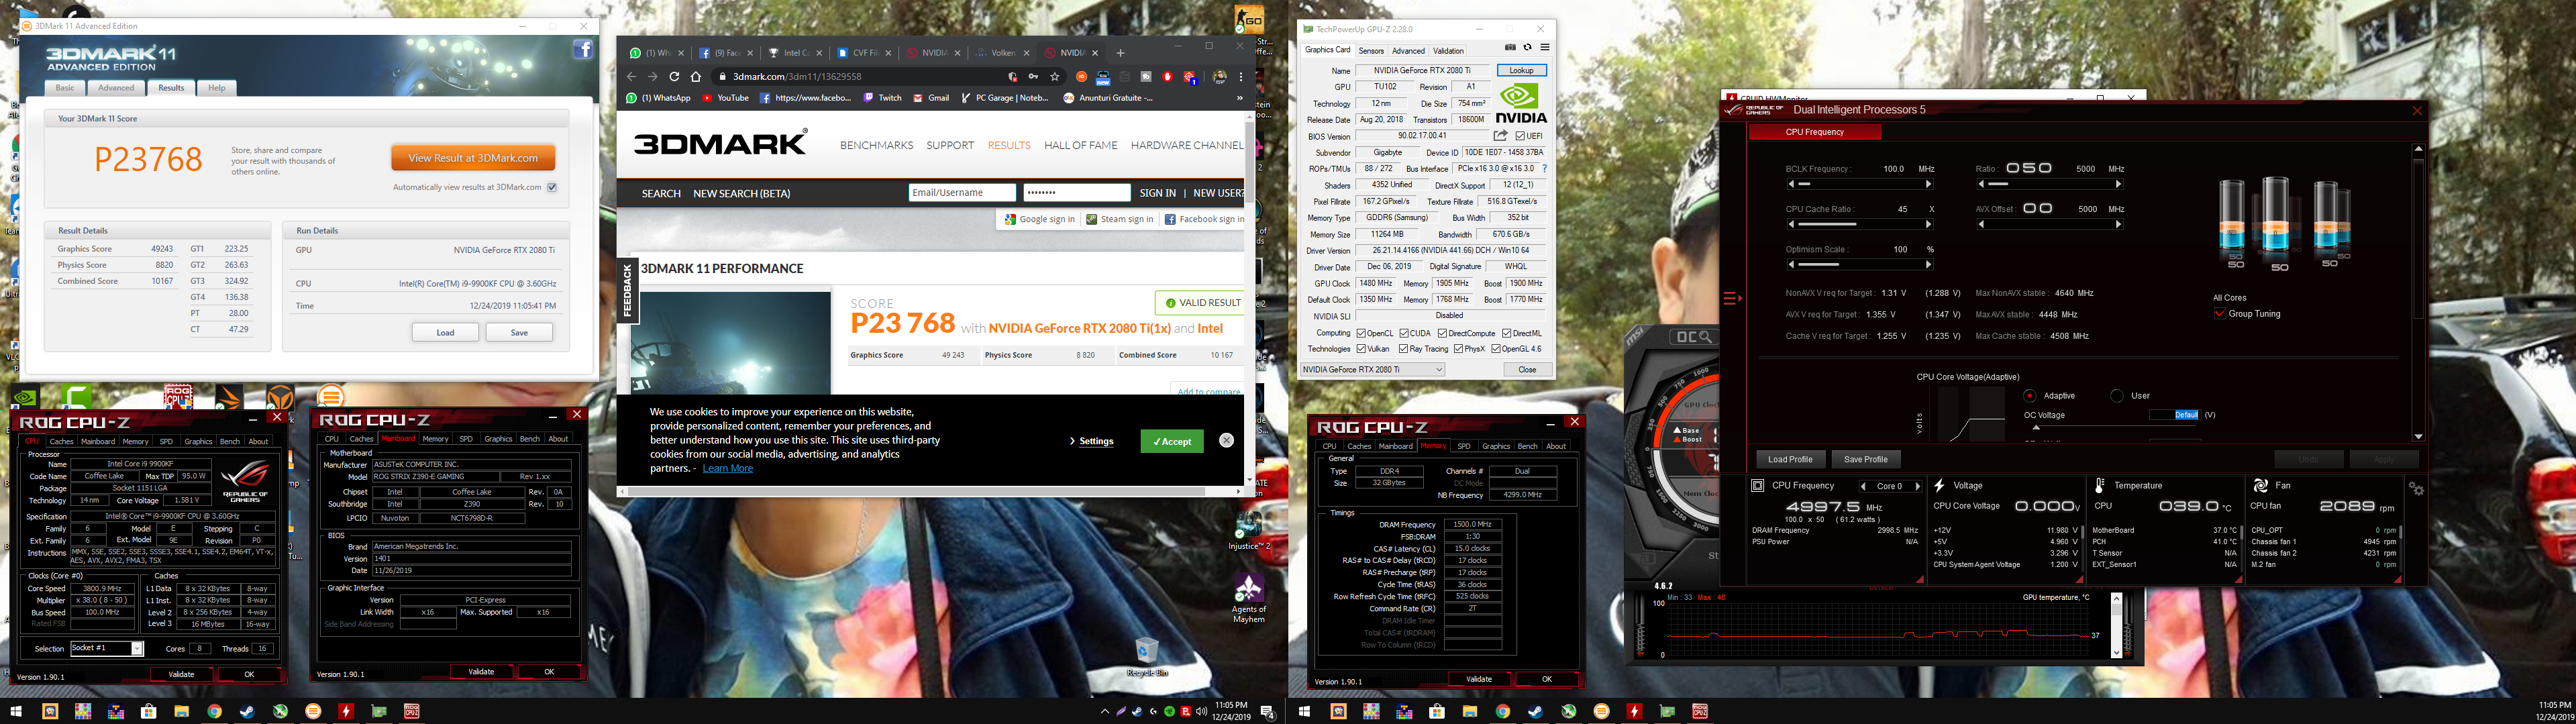The height and width of the screenshot is (724, 2576).
Task: Open a new Chrome tab with plus icon
Action: coord(1120,53)
